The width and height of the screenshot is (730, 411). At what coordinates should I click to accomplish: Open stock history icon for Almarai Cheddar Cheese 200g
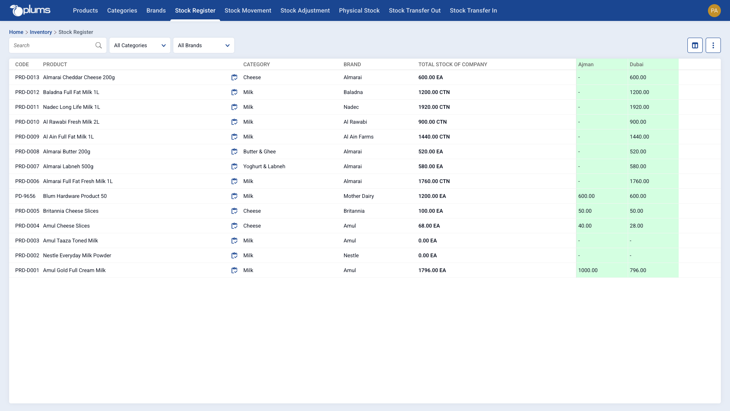(234, 77)
